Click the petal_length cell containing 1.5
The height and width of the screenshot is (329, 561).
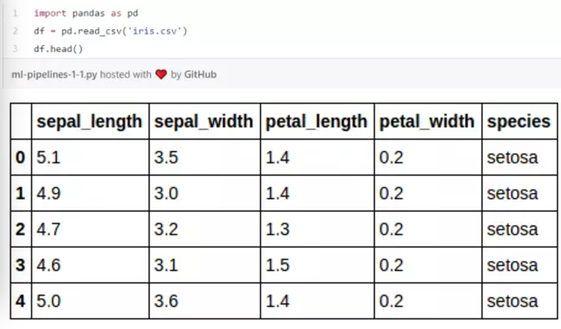click(x=317, y=265)
